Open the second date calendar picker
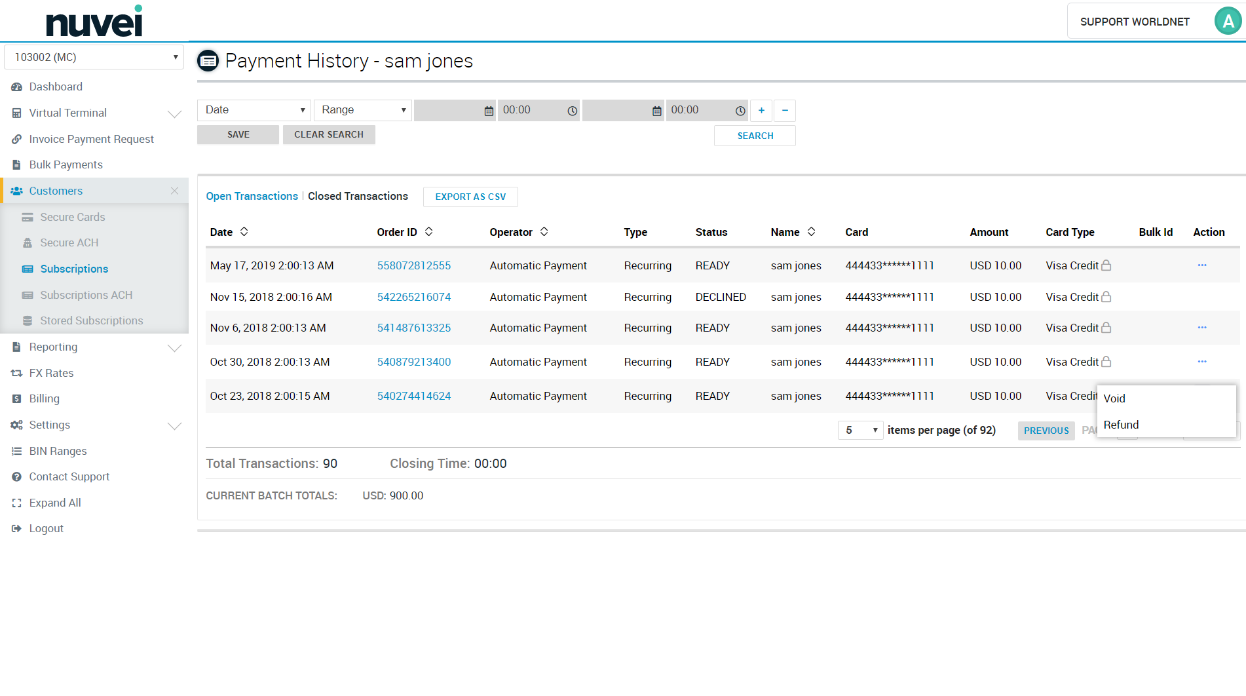The image size is (1246, 696). click(657, 111)
